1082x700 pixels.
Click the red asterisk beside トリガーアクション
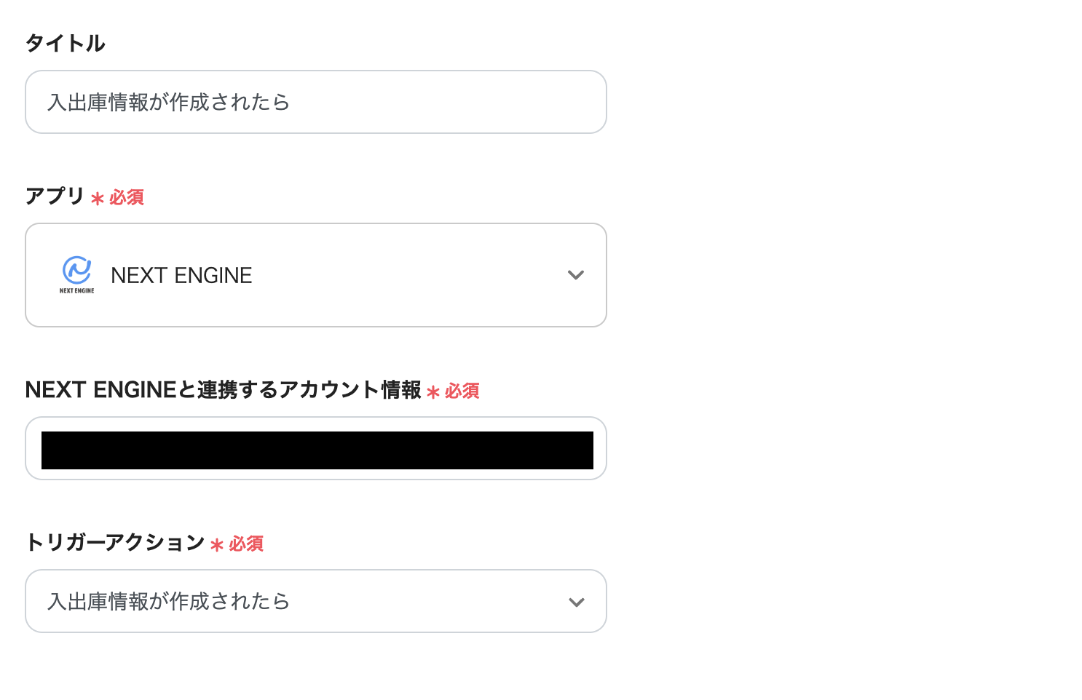pyautogui.click(x=217, y=544)
